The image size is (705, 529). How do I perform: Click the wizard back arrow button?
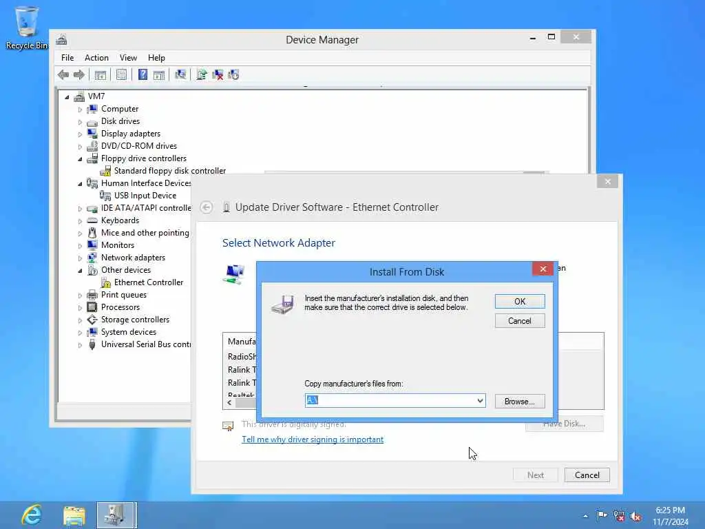point(207,207)
